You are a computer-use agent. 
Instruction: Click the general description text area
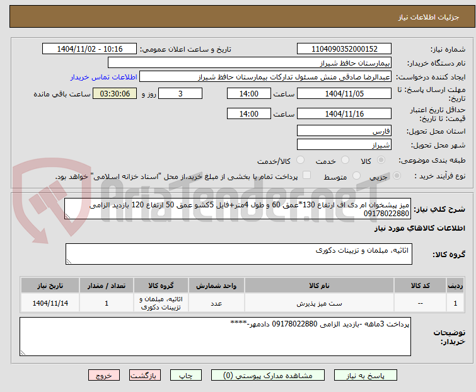coord(238,209)
